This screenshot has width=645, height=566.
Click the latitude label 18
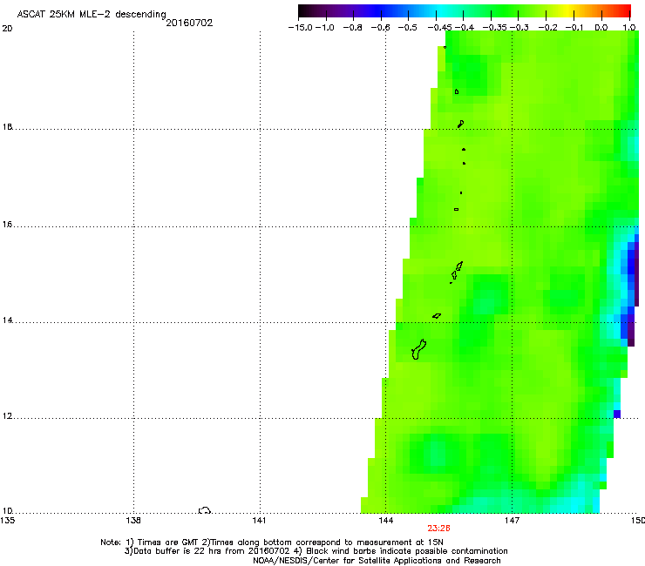click(x=7, y=126)
